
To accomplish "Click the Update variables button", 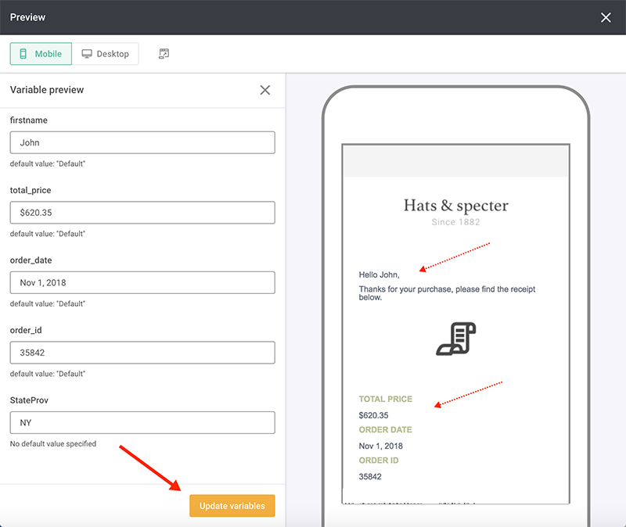I will pos(232,505).
